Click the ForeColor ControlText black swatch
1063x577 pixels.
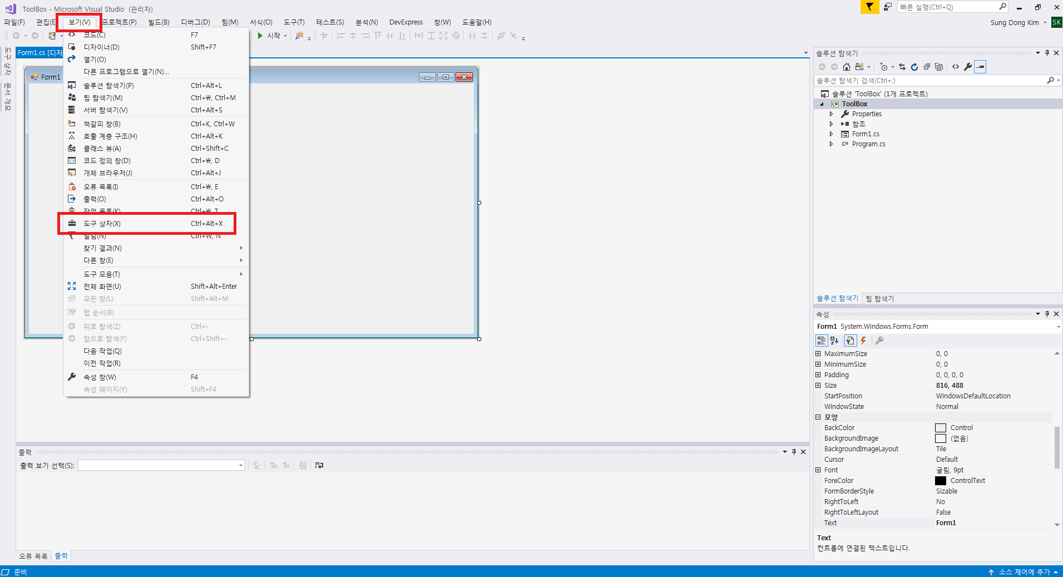(x=941, y=481)
